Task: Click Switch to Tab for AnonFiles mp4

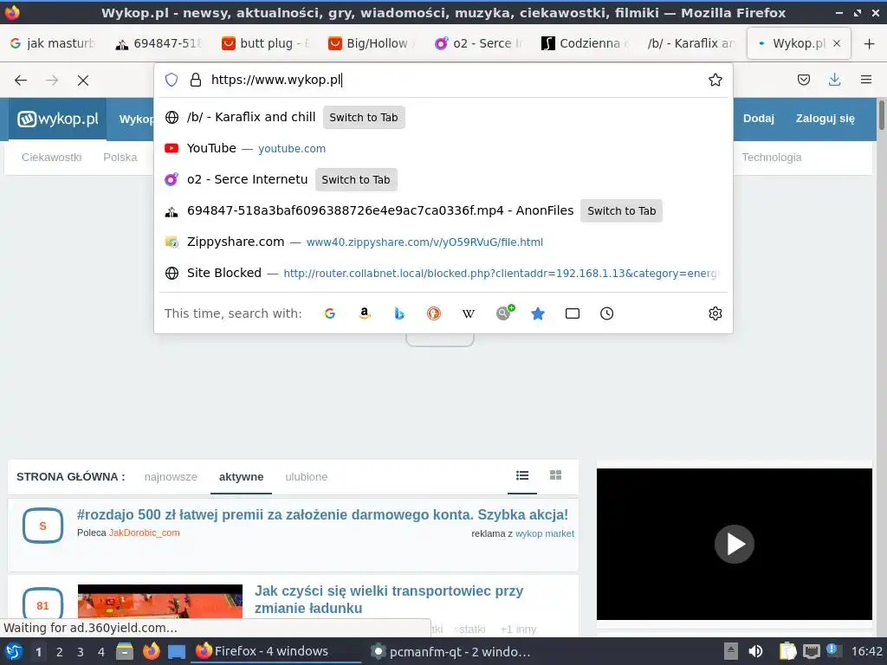Action: [621, 210]
